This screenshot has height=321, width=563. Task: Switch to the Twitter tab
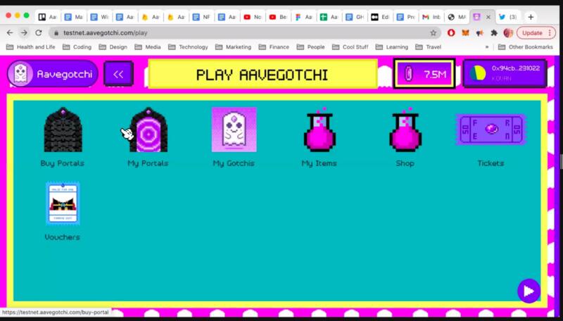click(507, 17)
